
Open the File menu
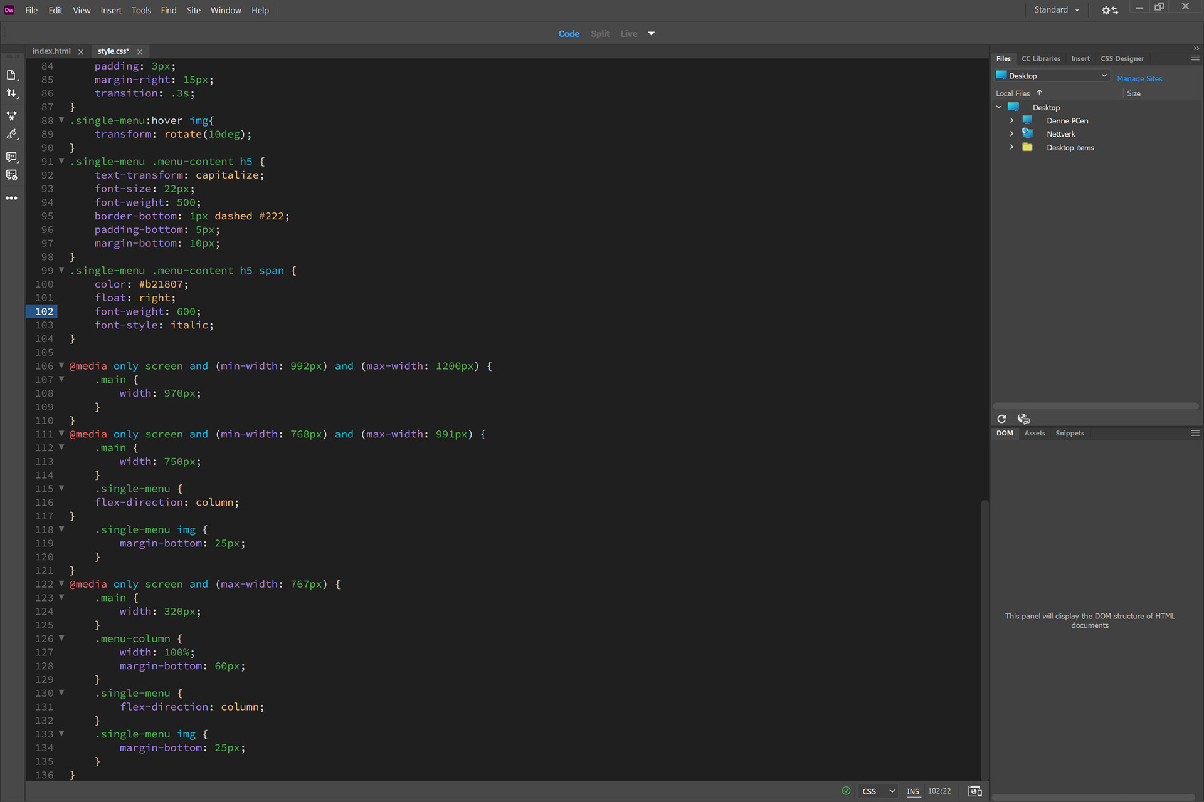tap(31, 10)
